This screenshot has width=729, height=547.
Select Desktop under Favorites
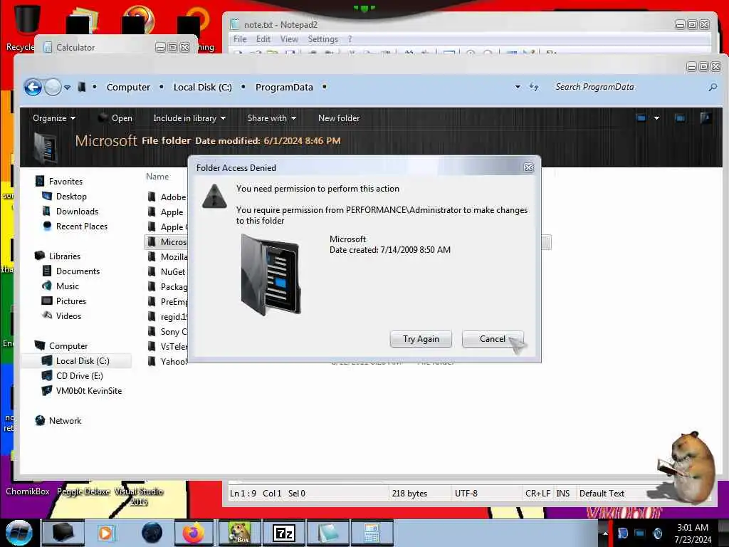coord(71,197)
